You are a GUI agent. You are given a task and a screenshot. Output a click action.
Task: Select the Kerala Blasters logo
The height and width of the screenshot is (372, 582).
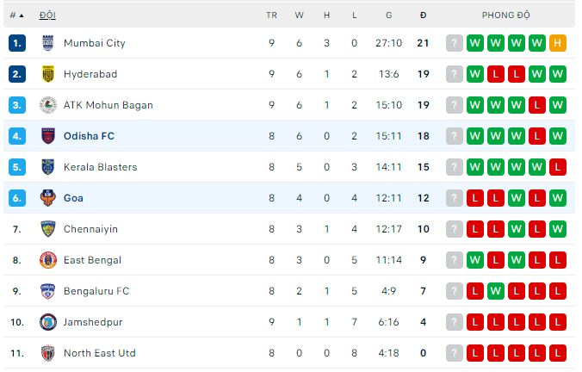[x=47, y=167]
